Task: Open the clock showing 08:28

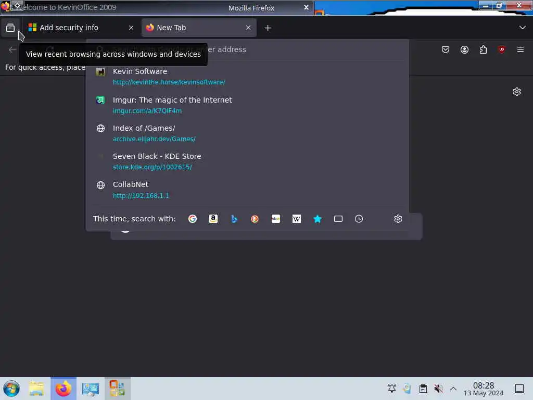Action: [484, 389]
